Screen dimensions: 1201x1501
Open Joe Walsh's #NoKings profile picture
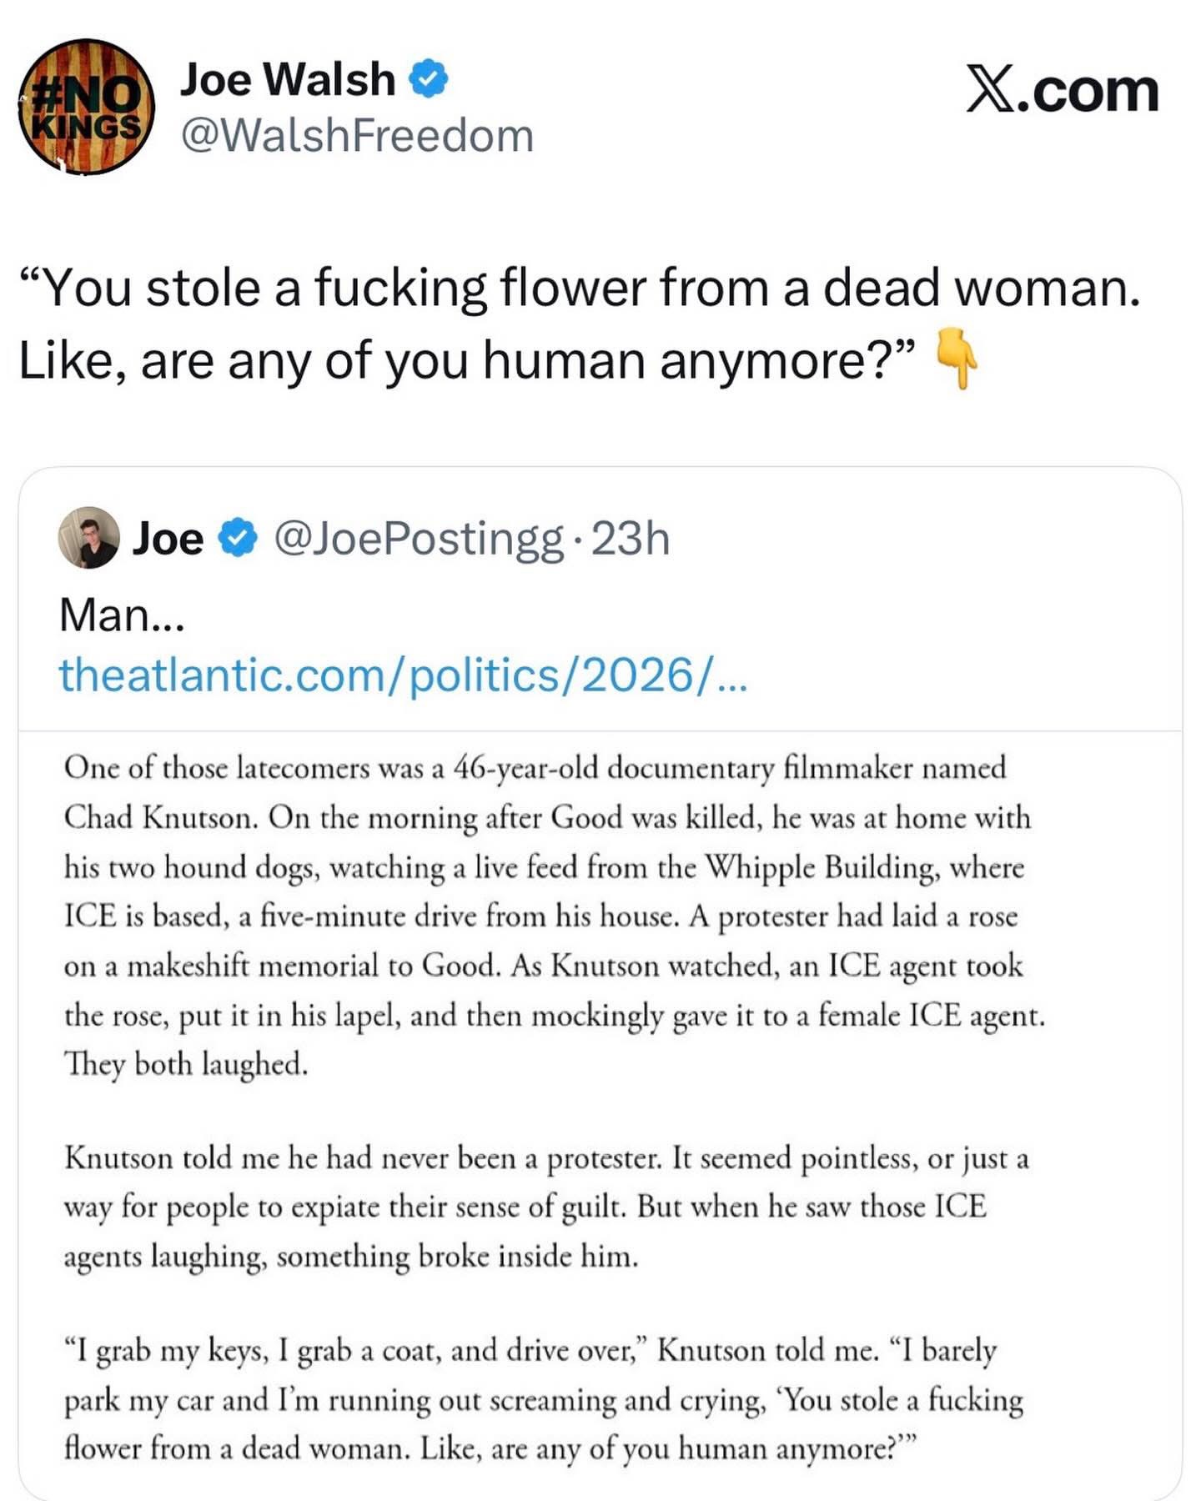click(x=86, y=107)
